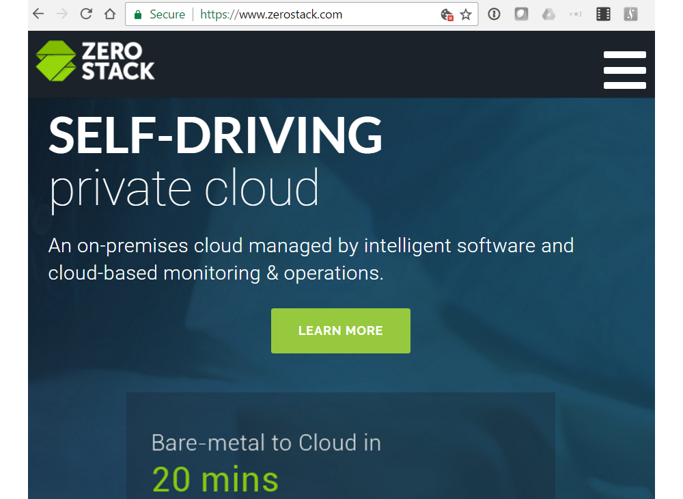Click the faded asterisk extension icon
The width and height of the screenshot is (683, 499).
575,14
